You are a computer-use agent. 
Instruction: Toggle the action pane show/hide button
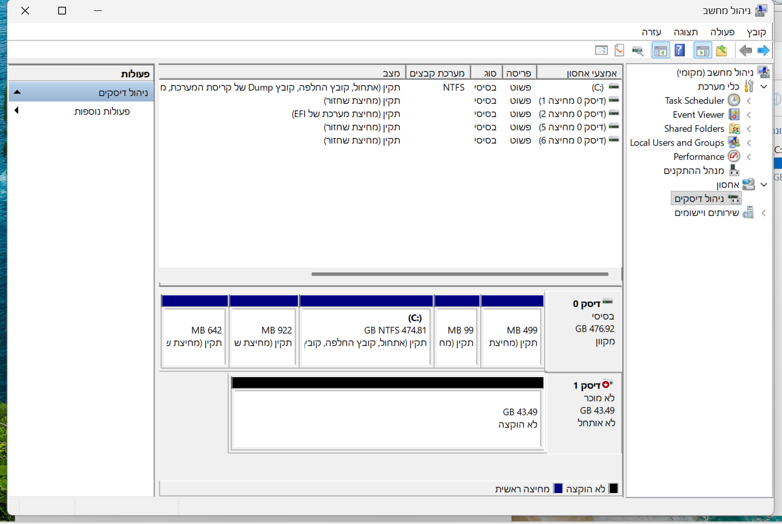[660, 50]
